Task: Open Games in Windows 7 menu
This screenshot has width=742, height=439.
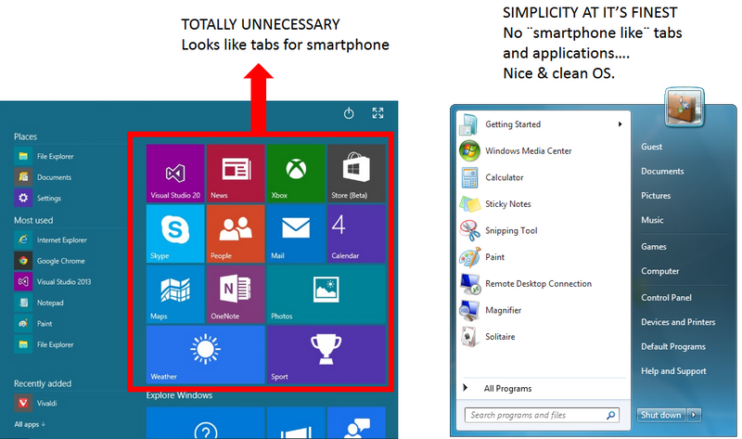Action: click(x=654, y=247)
